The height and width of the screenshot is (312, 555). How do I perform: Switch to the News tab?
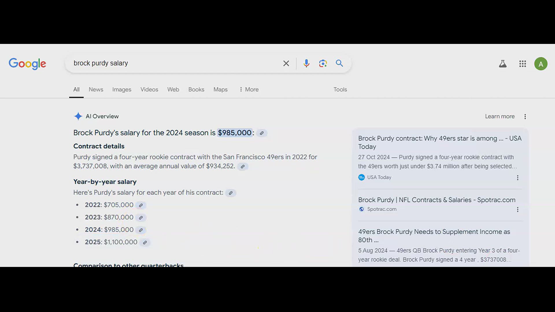click(x=96, y=90)
